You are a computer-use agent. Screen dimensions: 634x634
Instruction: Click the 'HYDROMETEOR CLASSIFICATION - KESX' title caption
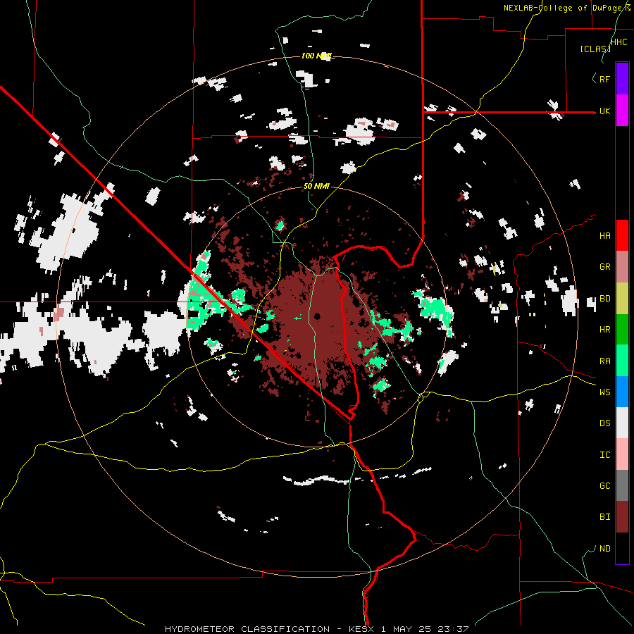tap(271, 629)
